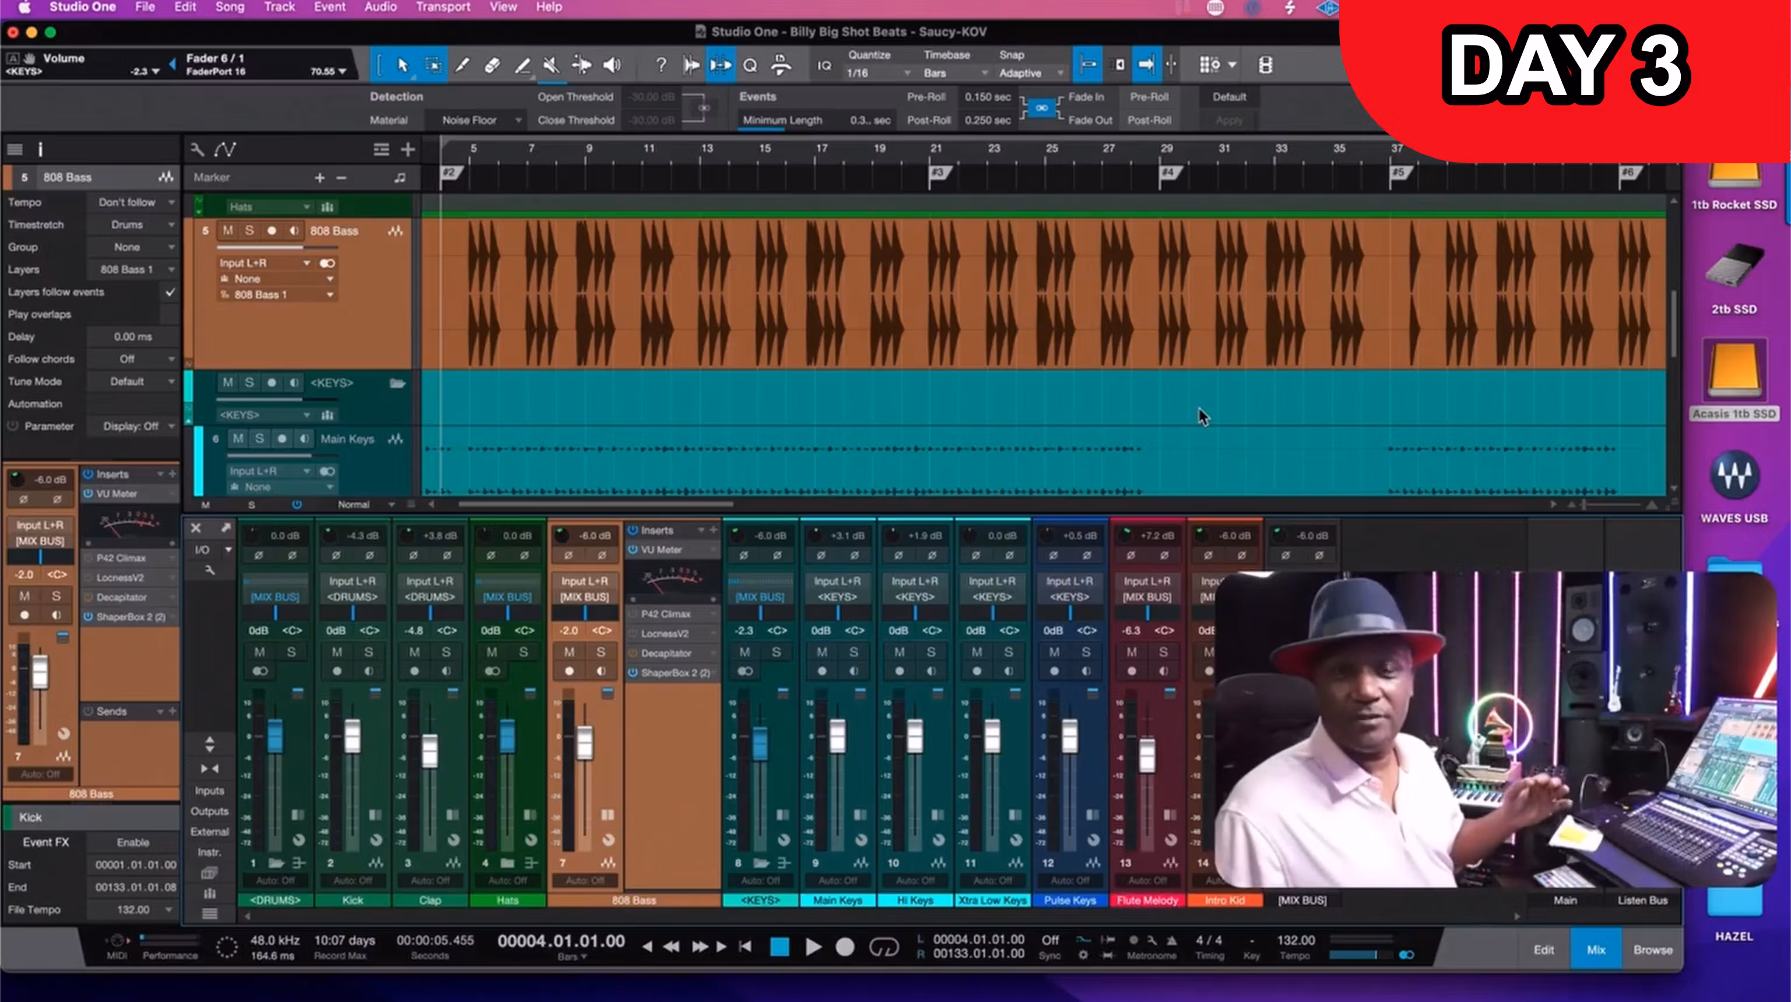
Task: Click the Default button in Strip Silence
Action: pos(1228,97)
